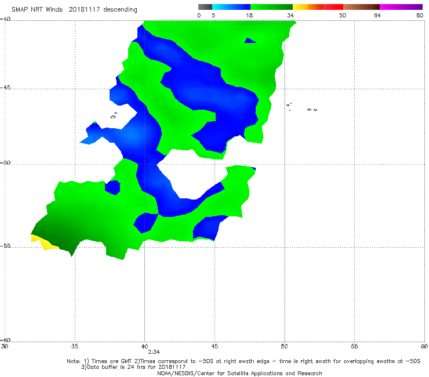The image size is (429, 377).
Task: Click the title 'SMAP NRT Winds 20181117 descending'
Action: [74, 10]
